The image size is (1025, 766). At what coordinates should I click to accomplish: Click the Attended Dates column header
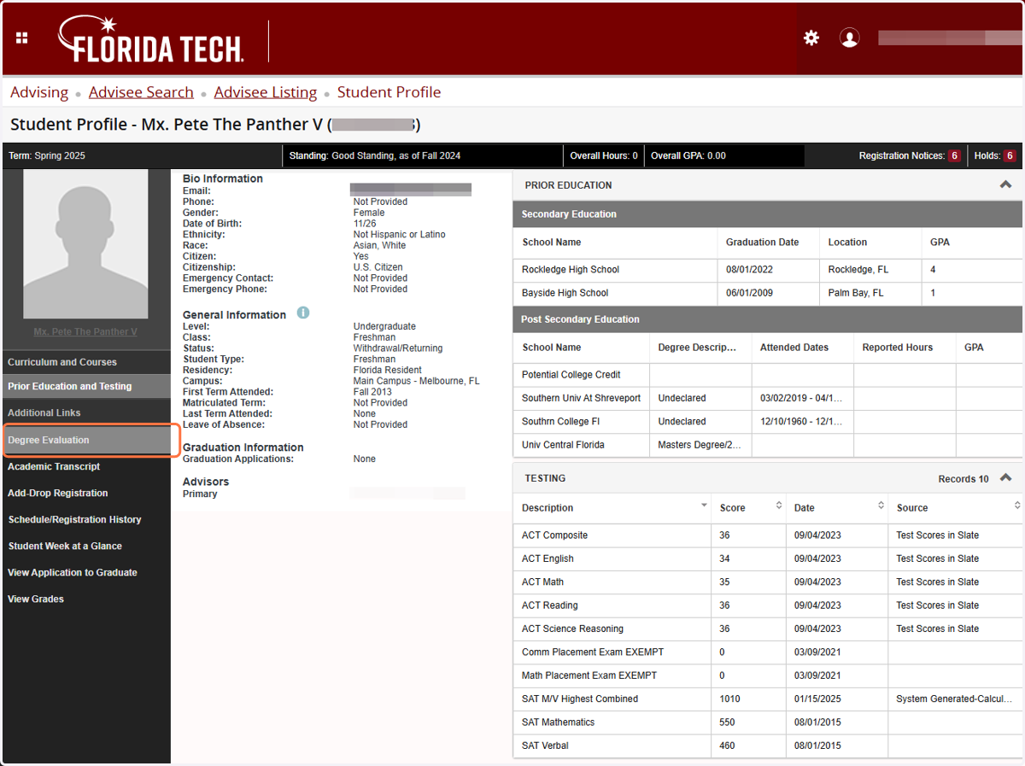[794, 348]
